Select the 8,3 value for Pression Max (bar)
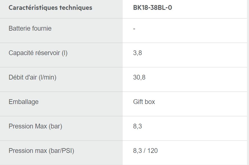This screenshot has height=165, width=249. [x=137, y=126]
